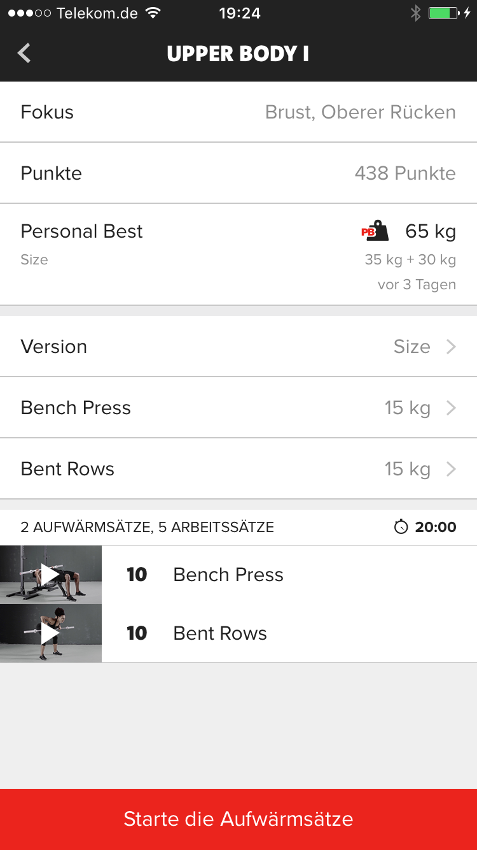Viewport: 477px width, 850px height.
Task: Start warm-up sets with red button
Action: pos(238,819)
